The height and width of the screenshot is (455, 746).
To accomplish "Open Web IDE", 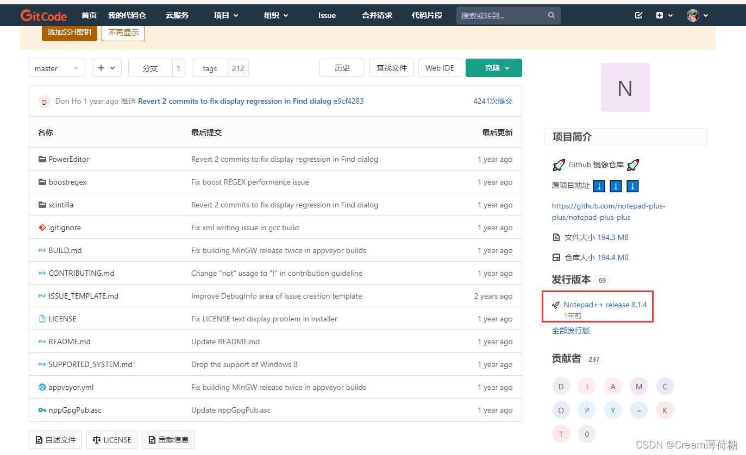I will click(x=440, y=68).
